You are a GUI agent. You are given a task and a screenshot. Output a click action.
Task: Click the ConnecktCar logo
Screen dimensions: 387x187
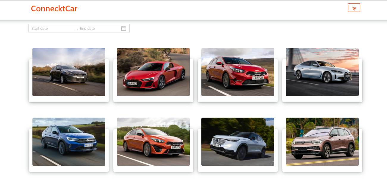(x=54, y=9)
